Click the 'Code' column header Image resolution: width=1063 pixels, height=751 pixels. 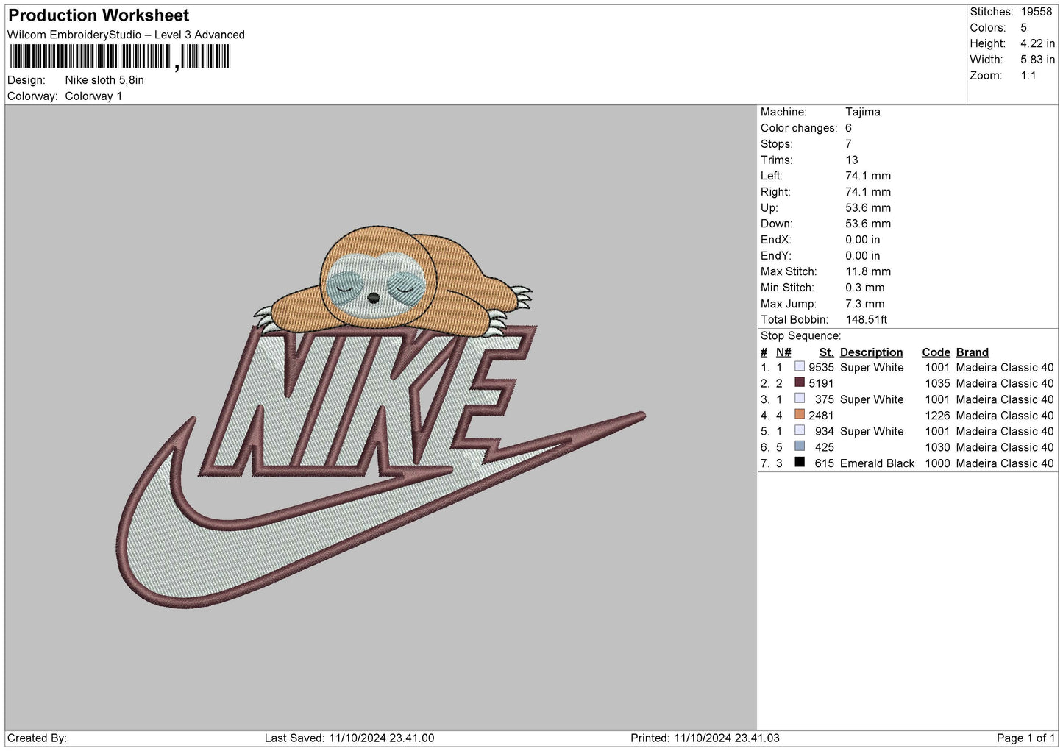(x=936, y=352)
